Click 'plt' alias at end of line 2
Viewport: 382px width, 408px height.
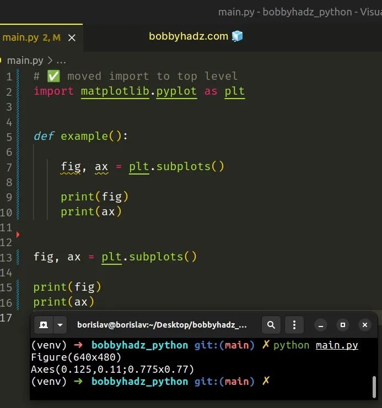coord(234,91)
